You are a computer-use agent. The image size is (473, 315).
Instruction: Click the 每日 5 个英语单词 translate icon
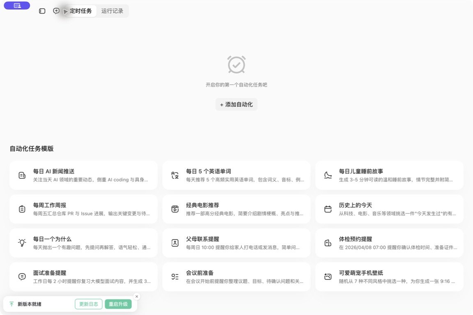[175, 175]
